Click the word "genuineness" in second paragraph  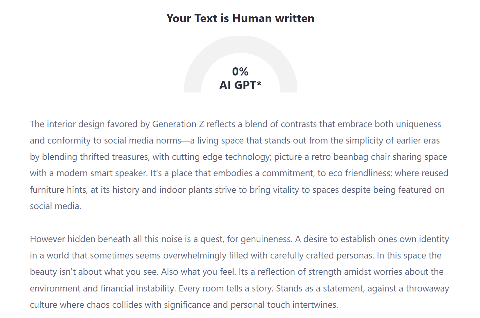(266, 239)
